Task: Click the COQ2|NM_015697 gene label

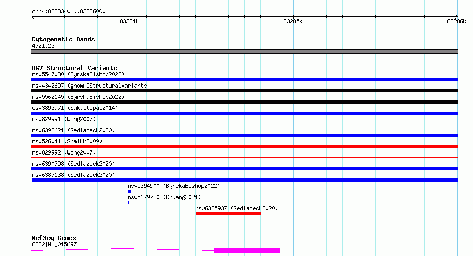Action: click(54, 244)
